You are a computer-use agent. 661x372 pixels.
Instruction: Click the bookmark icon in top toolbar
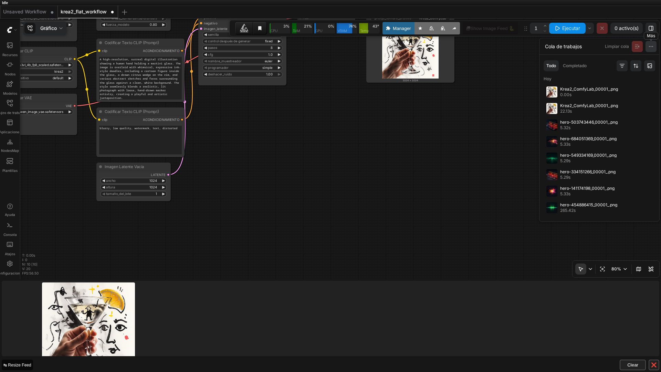click(260, 28)
